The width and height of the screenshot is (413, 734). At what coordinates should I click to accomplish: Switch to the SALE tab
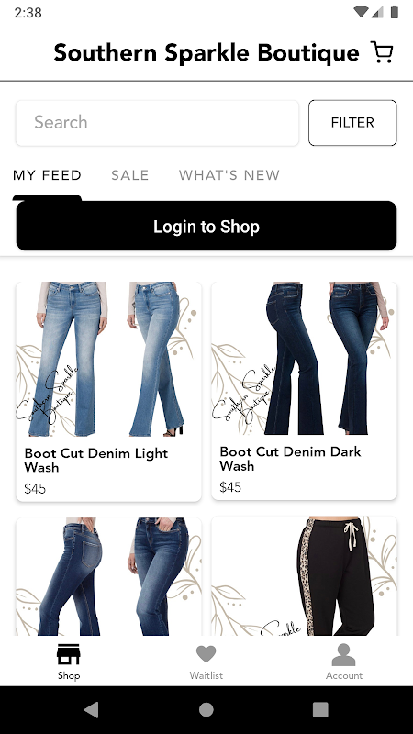[x=129, y=175]
